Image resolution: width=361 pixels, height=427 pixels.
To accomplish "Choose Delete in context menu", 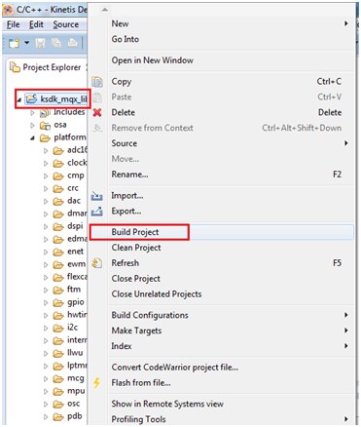I will pyautogui.click(x=221, y=112).
